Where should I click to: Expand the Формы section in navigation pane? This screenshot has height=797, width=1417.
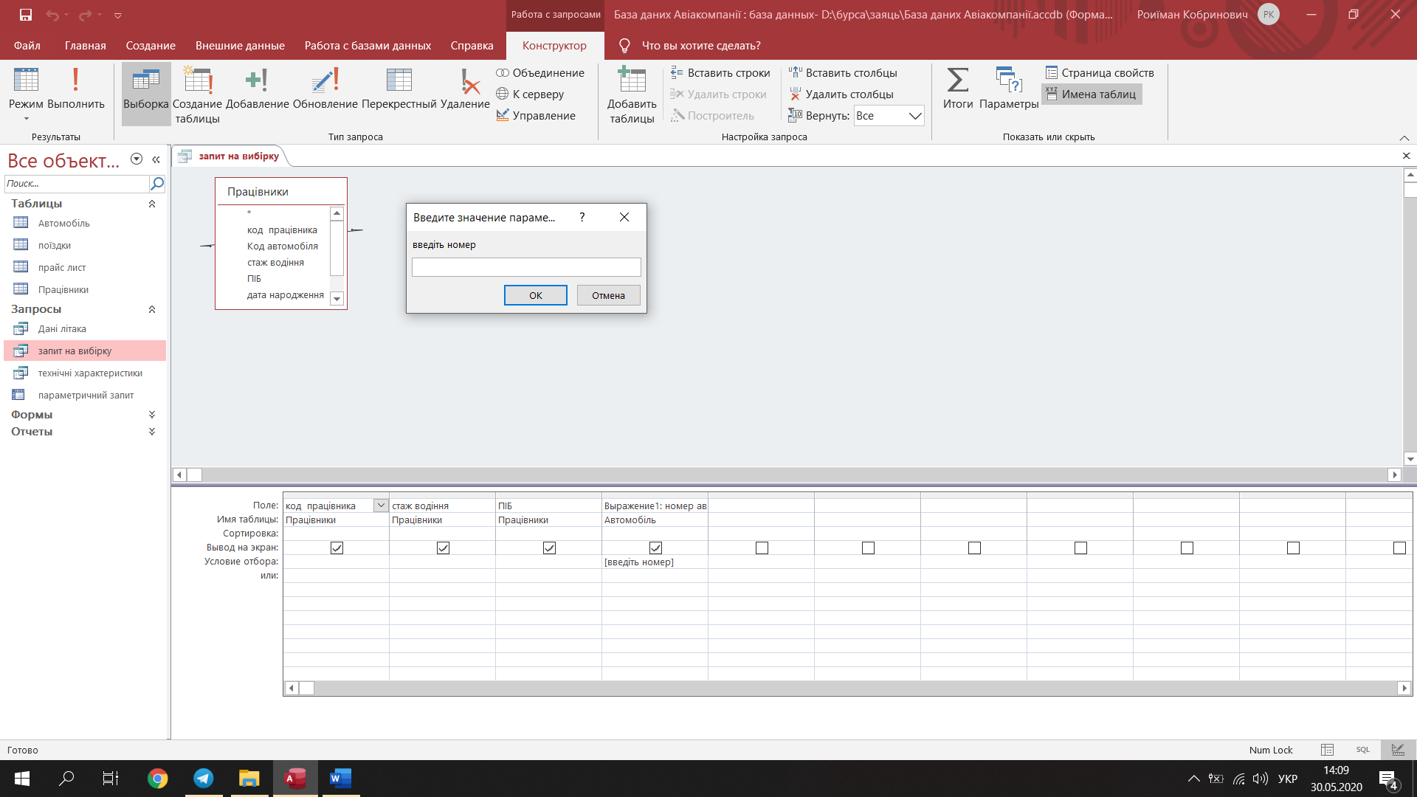point(152,415)
